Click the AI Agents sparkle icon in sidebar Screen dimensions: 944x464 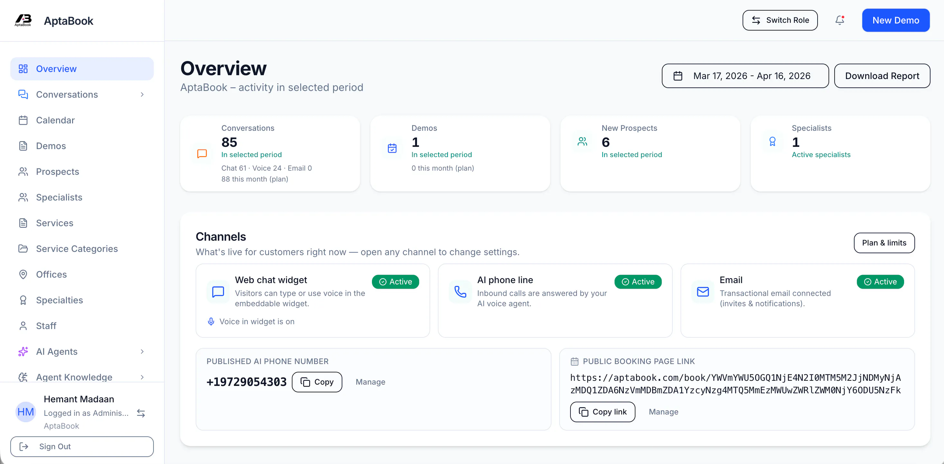(x=23, y=352)
